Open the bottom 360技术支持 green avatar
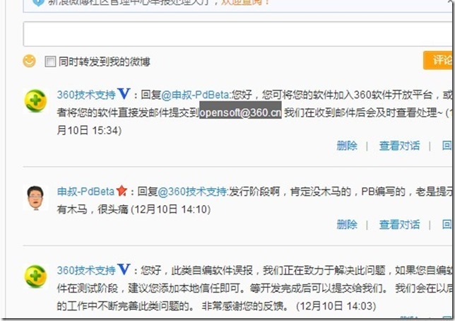Image resolution: width=455 pixels, height=321 pixels. (x=35, y=276)
